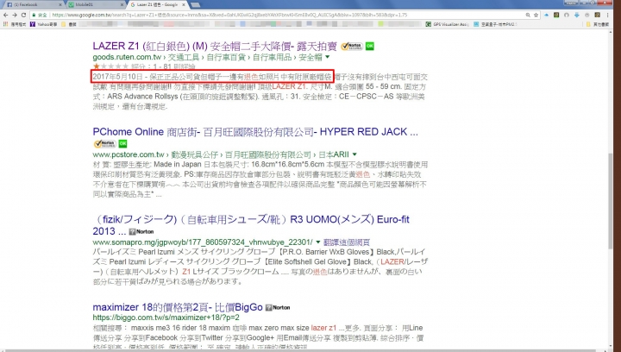
Task: Close the Mobile01 tab
Action: 122,5
